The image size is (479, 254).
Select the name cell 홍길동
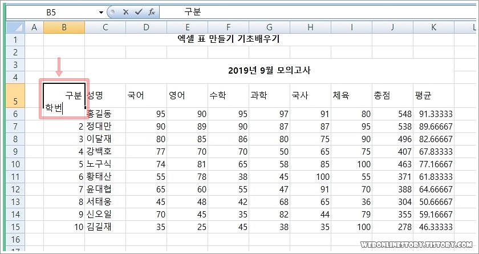(x=105, y=114)
